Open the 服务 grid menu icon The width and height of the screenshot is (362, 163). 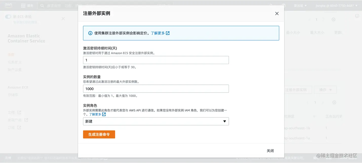pos(23,6)
